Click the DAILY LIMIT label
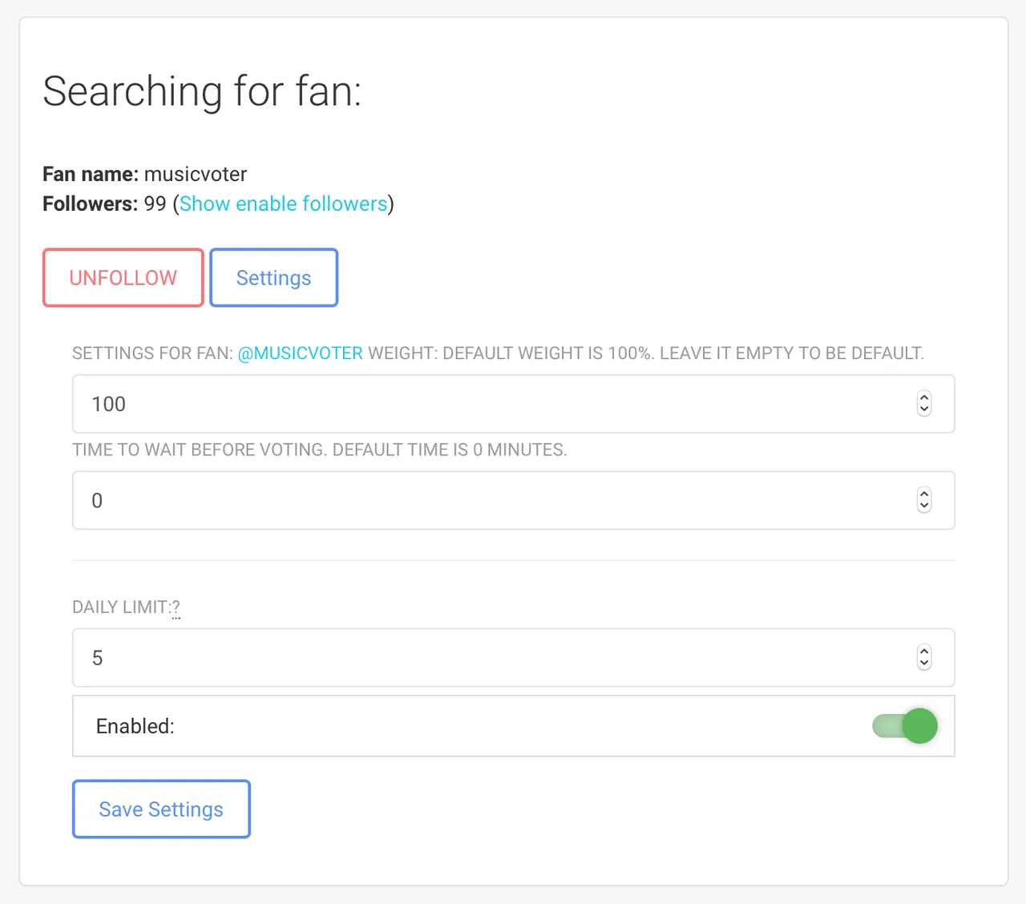Viewport: 1026px width, 904px height. pyautogui.click(x=121, y=607)
